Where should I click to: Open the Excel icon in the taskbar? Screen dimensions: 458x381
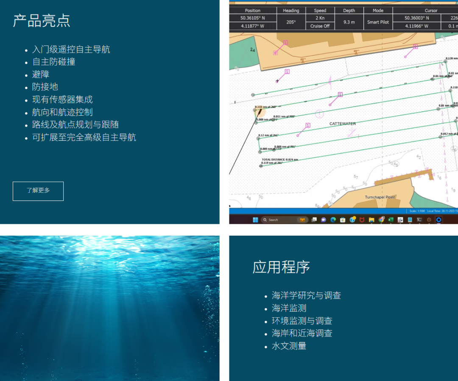point(391,220)
